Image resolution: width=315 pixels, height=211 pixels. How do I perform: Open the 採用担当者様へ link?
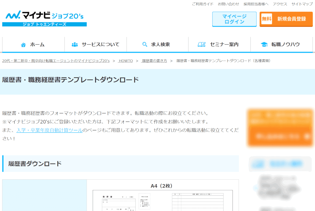click(256, 4)
